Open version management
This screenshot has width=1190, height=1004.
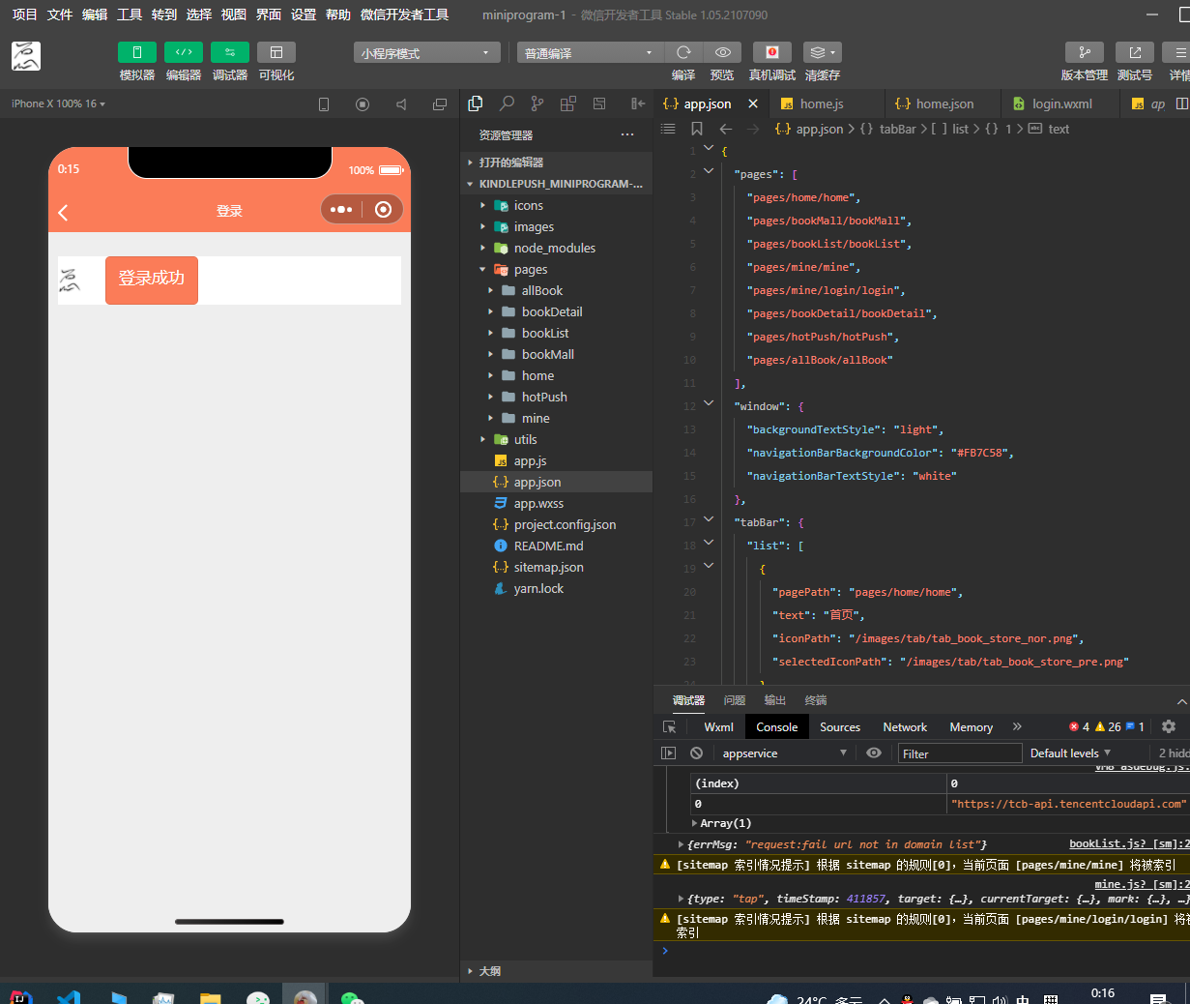(x=1084, y=52)
